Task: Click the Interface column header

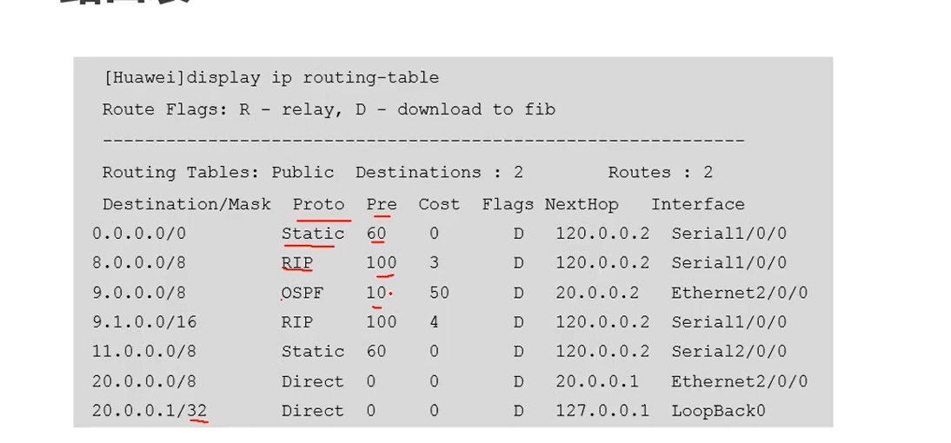Action: (x=698, y=205)
